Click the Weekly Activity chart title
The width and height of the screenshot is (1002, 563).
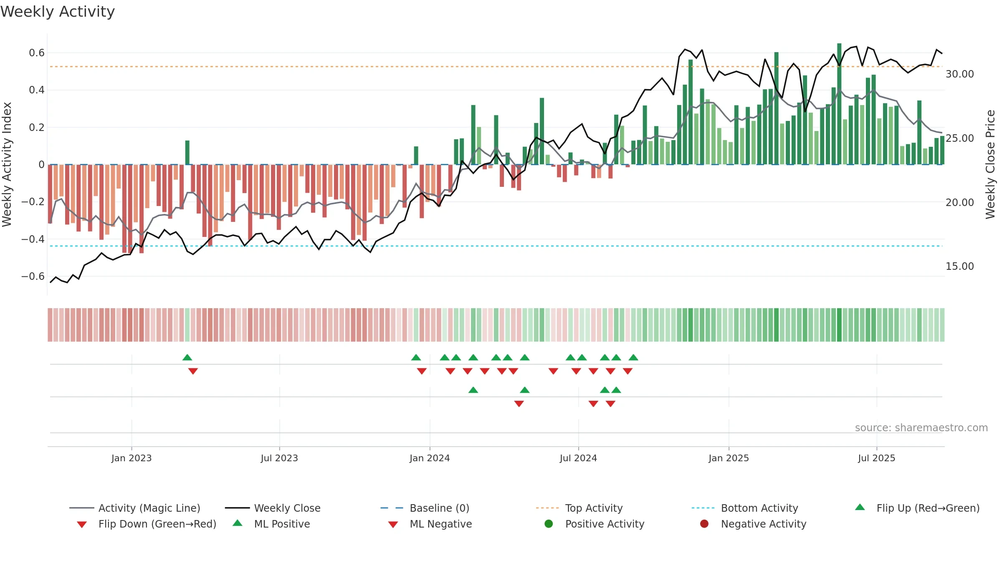point(58,12)
